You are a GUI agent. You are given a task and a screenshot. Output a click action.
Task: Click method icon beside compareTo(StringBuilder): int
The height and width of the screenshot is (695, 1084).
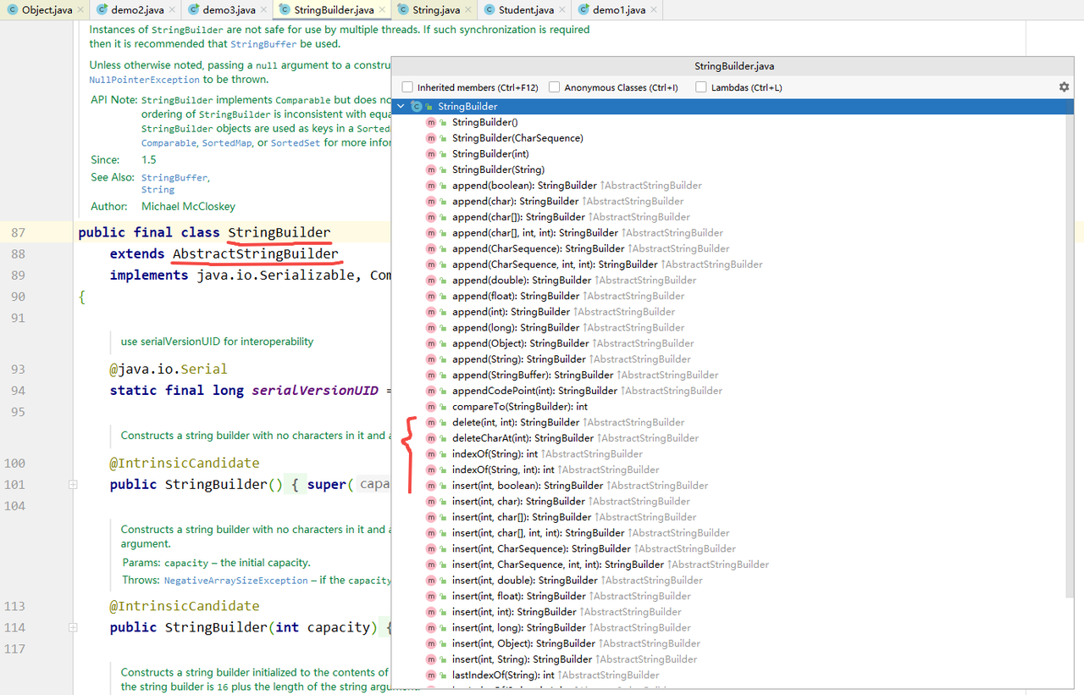coord(431,407)
